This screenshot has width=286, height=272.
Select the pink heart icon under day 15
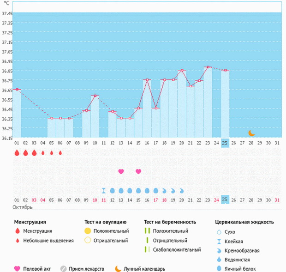(138, 171)
